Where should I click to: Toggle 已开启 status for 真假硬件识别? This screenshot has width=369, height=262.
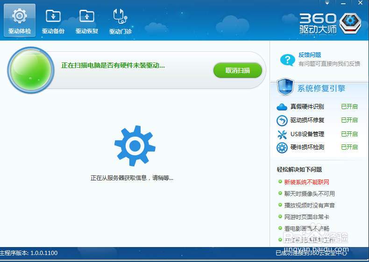pos(349,107)
